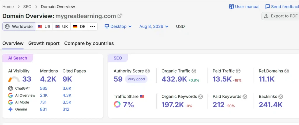Viewport: 299px width, 125px height.
Task: Click AI Mode mentions 731
Action: (43, 102)
